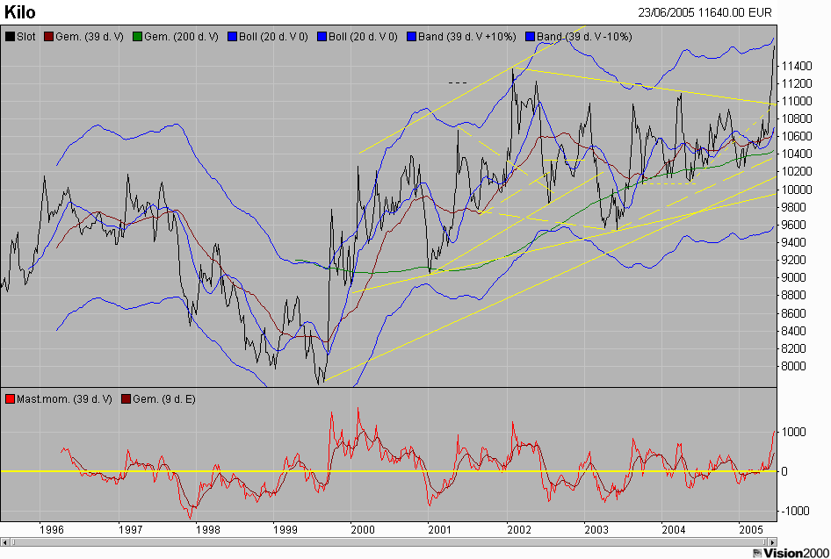Click the 2003 year label on the time axis

tap(596, 530)
